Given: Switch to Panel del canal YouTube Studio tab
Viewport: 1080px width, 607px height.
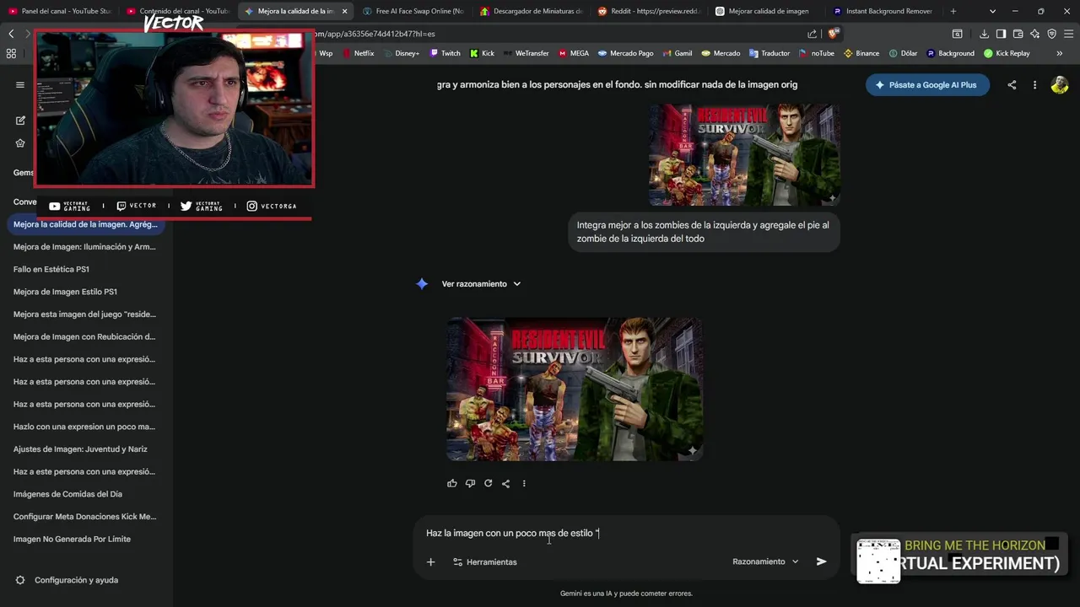Looking at the screenshot, I should tap(59, 11).
